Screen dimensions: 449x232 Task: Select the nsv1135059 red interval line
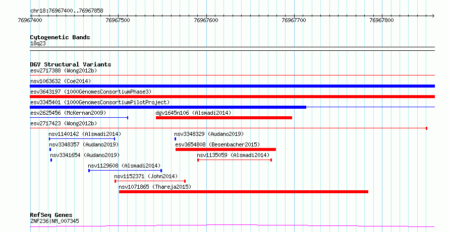(235, 160)
